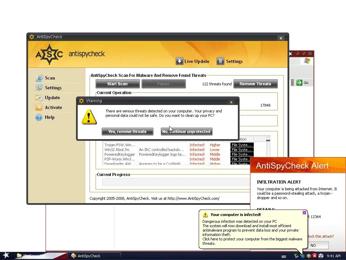The width and height of the screenshot is (346, 260).
Task: Select the Win32.Rbot.fm threat row
Action: point(179,150)
